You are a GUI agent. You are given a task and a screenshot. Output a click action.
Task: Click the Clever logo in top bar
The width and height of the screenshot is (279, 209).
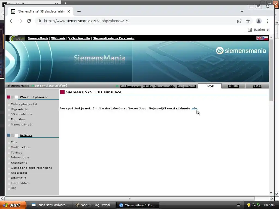tap(17, 38)
